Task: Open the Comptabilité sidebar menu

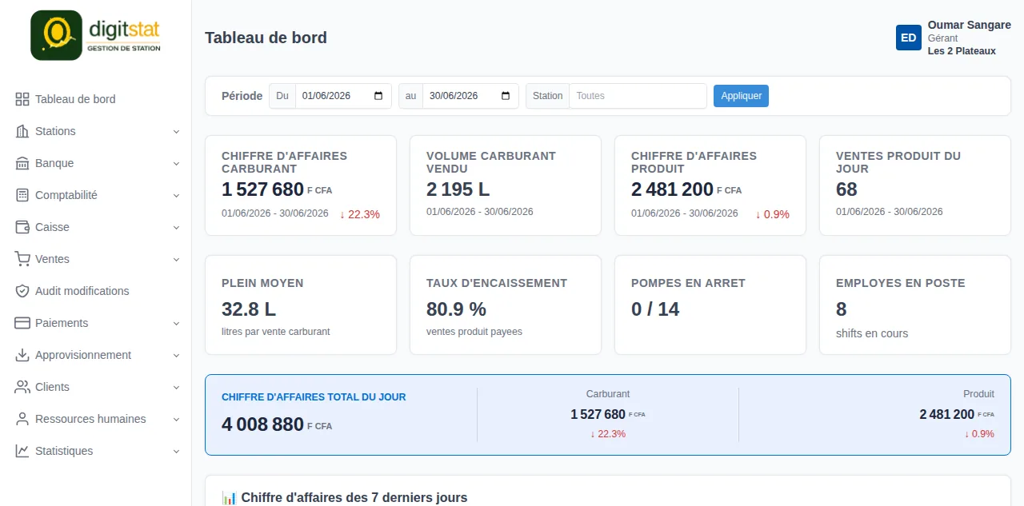Action: (x=96, y=195)
